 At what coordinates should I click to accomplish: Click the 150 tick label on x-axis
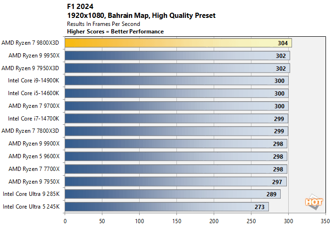click(176, 221)
